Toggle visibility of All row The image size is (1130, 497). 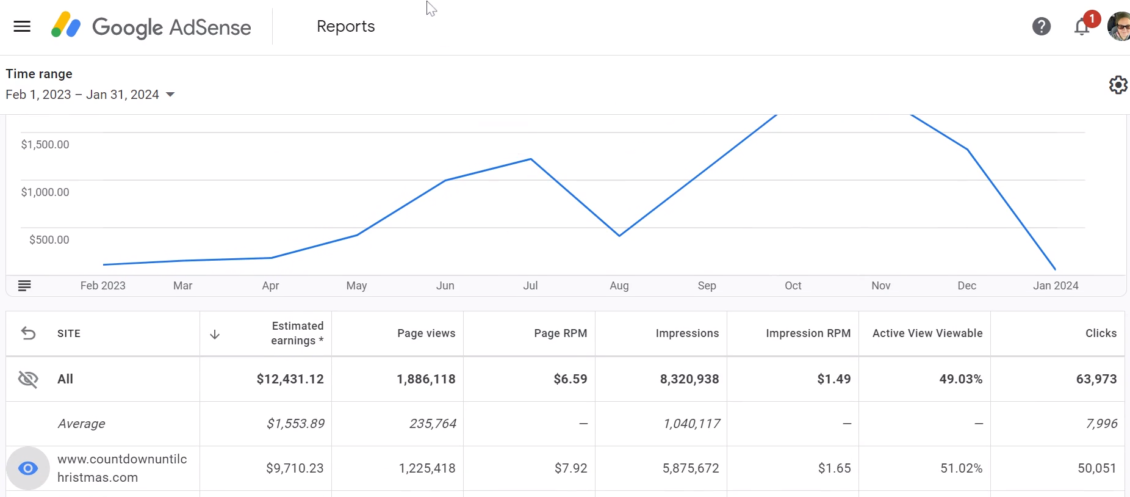click(28, 379)
